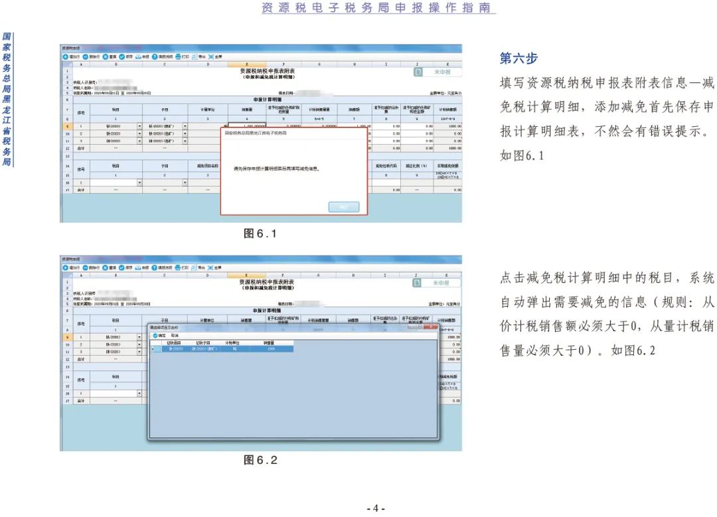The width and height of the screenshot is (717, 517).
Task: Click 减免性质代码 column header in figure 6.1
Action: pyautogui.click(x=386, y=165)
